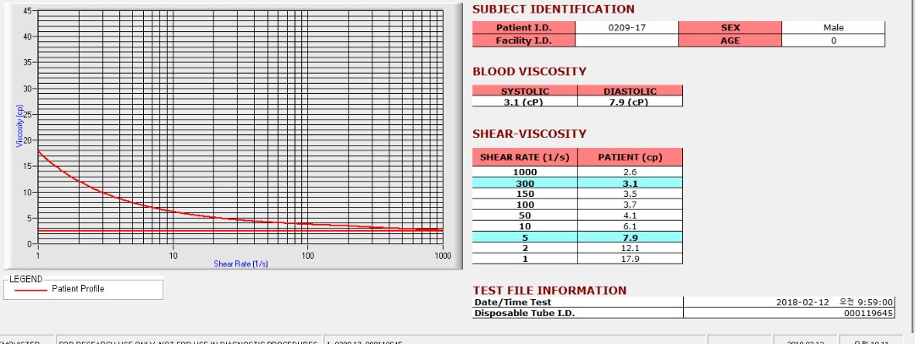Click the highlighted shear rate 5 row
This screenshot has width=915, height=344.
(x=577, y=238)
